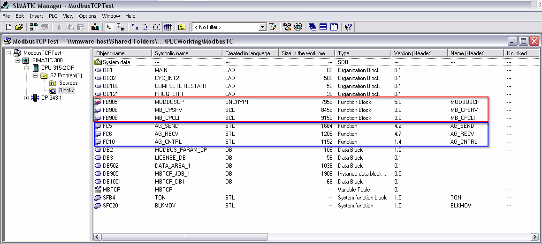Open the Options menu
The height and width of the screenshot is (244, 542).
coord(88,16)
